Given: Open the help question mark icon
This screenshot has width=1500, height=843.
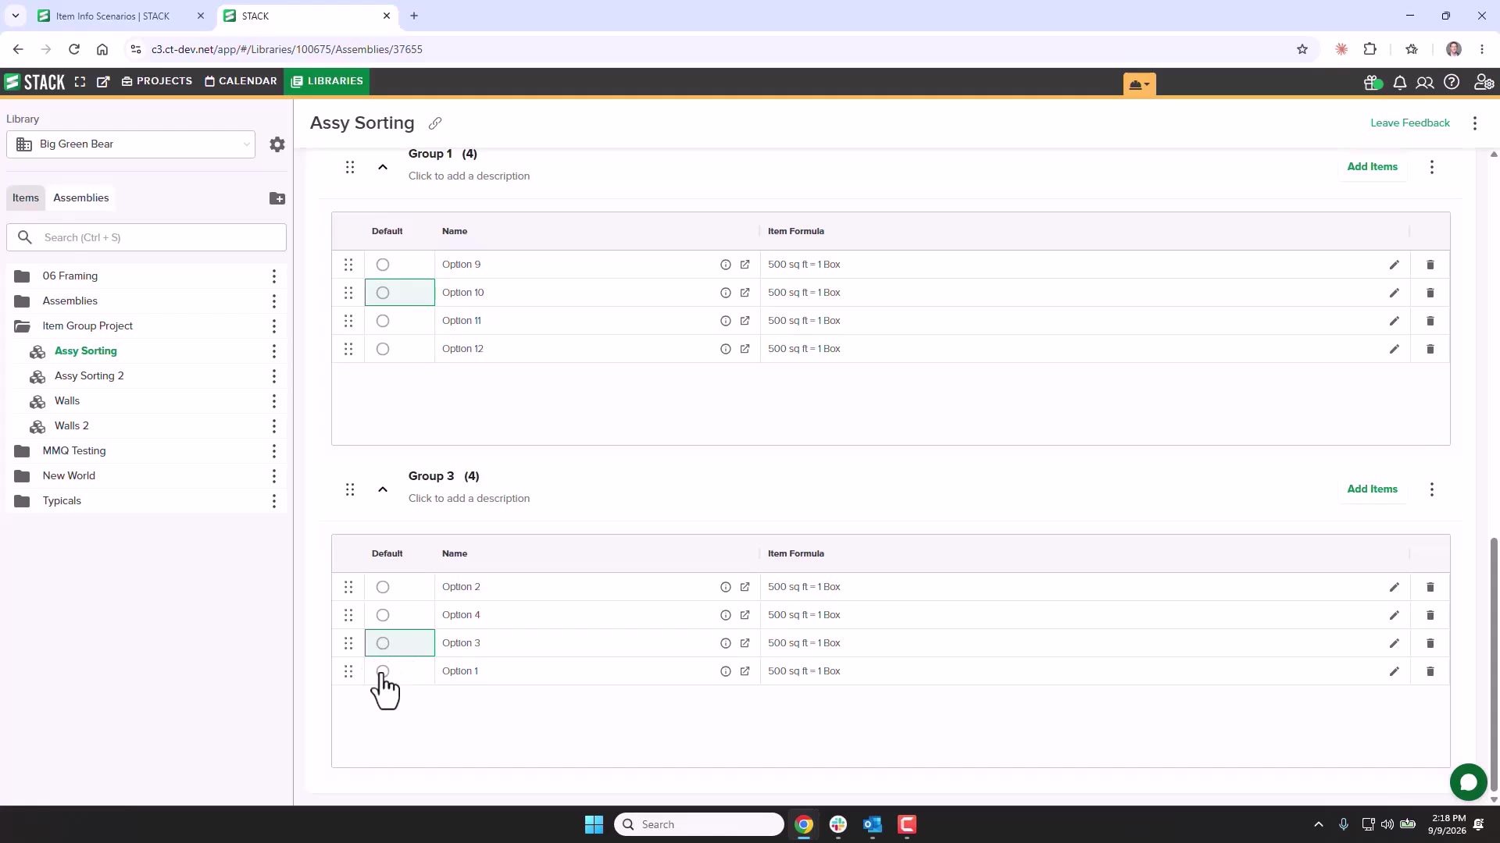Looking at the screenshot, I should (1452, 82).
